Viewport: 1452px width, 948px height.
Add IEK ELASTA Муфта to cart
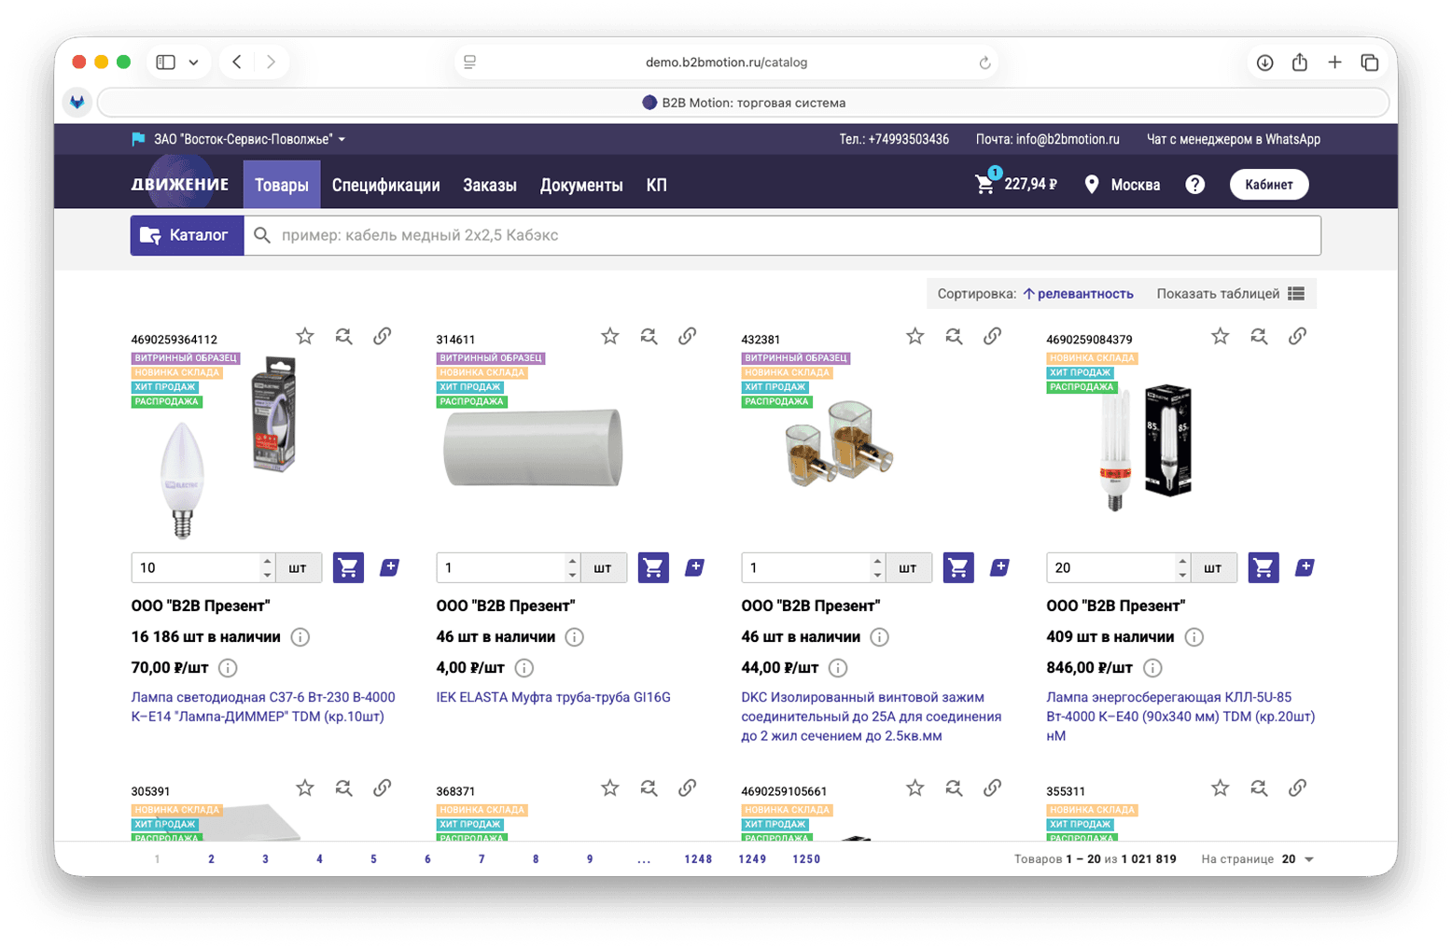(x=653, y=567)
